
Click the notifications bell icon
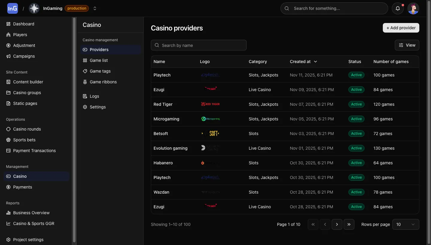pos(398,8)
